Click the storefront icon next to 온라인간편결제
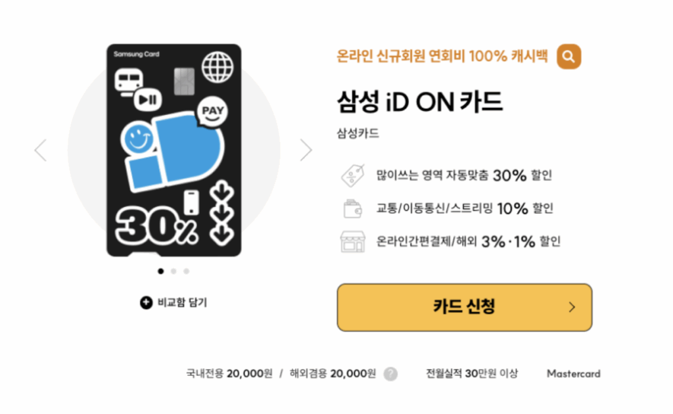673x414 pixels. pos(353,242)
